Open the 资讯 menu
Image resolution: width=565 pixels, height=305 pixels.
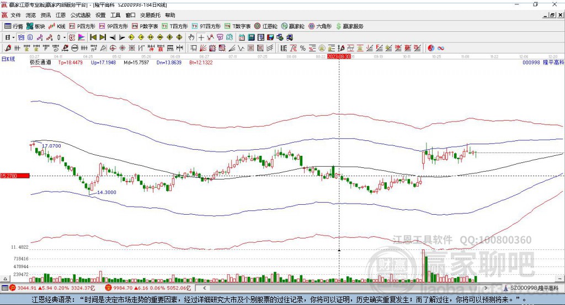point(45,15)
